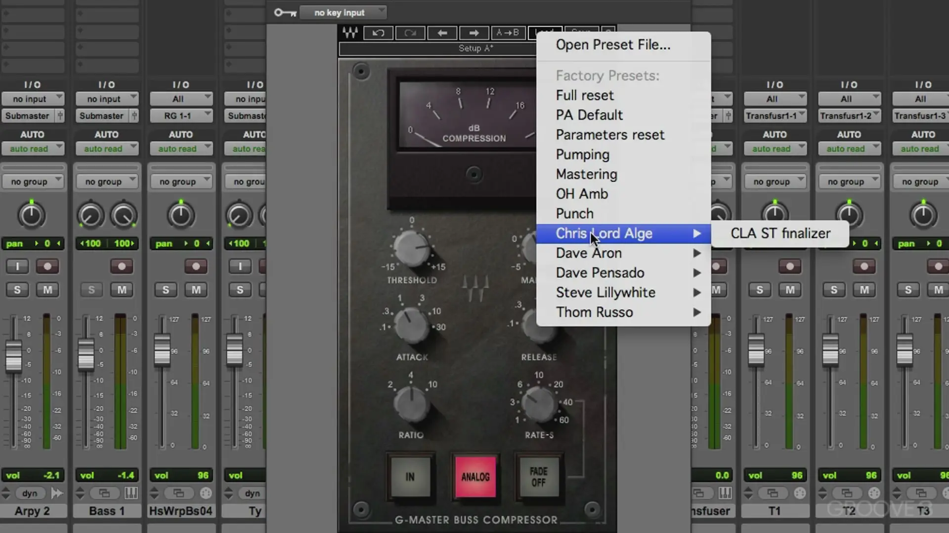Record-enable the Bass 1 track
Viewport: 949px width, 533px height.
coord(122,266)
